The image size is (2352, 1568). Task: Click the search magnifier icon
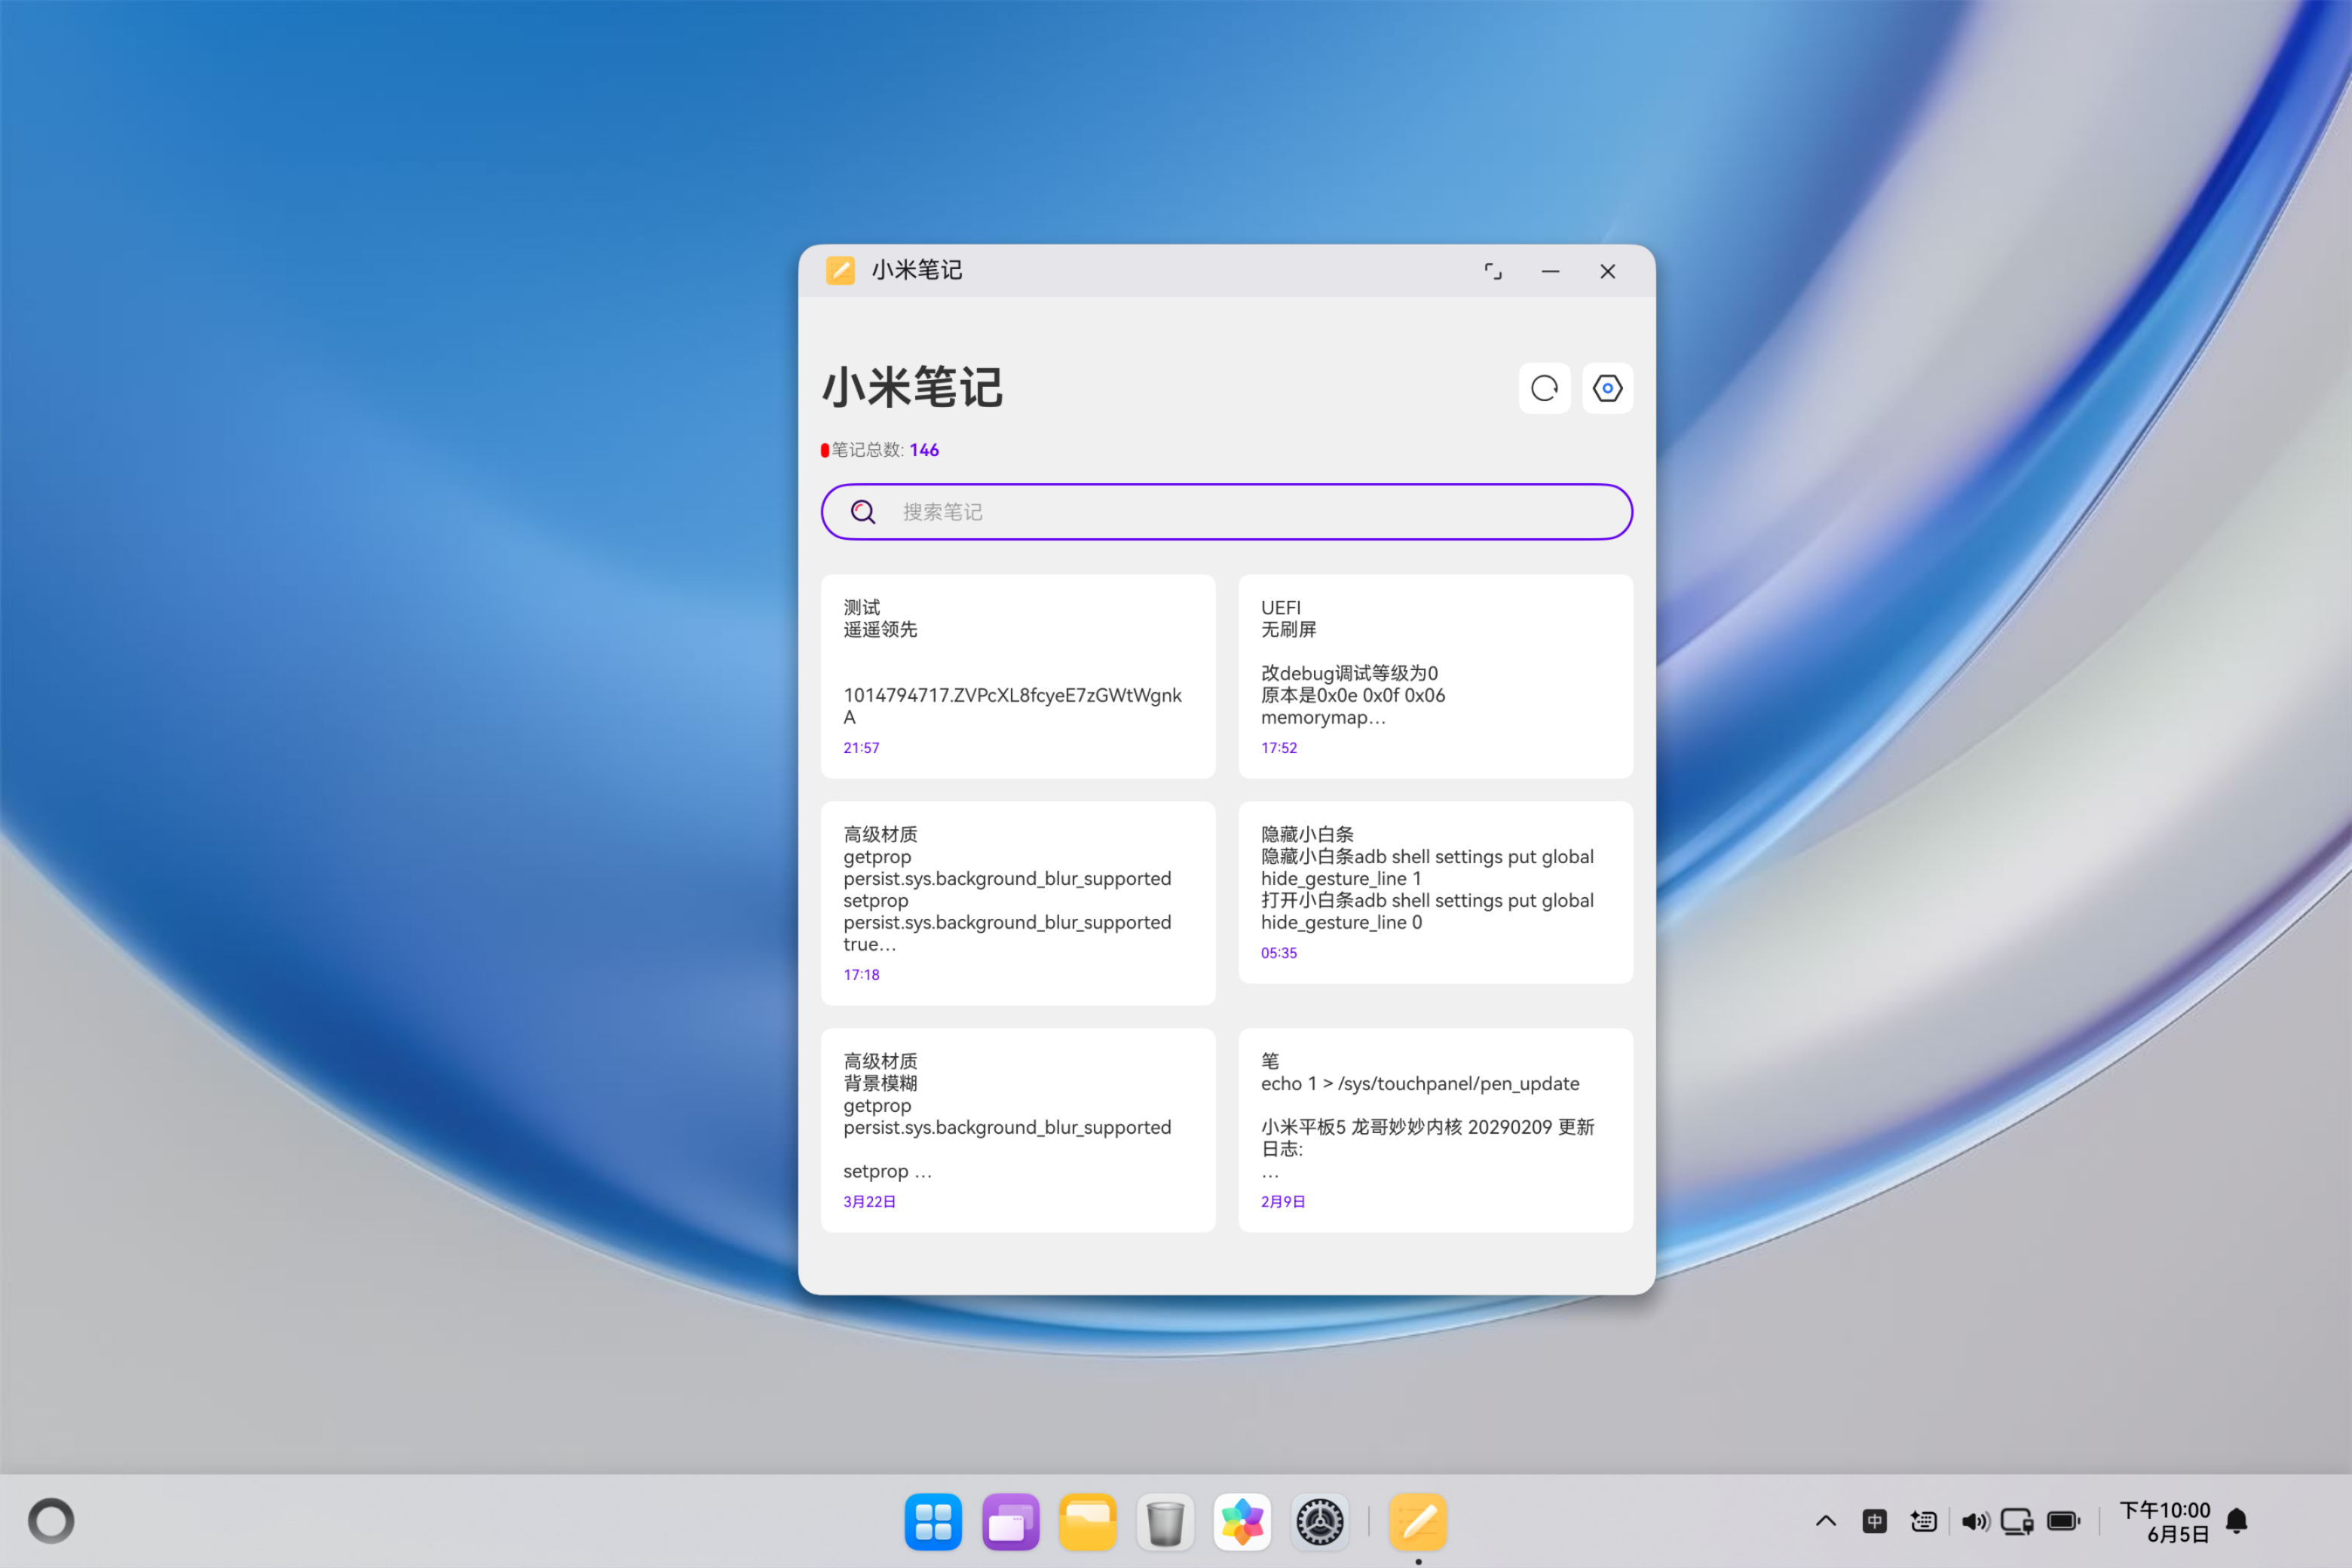tap(863, 512)
